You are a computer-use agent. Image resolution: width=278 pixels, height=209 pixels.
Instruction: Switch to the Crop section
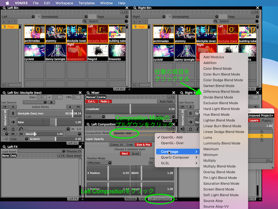click(129, 145)
